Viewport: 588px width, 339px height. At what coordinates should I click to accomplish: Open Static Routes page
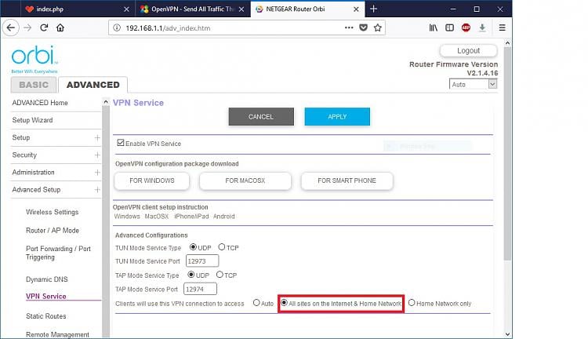pyautogui.click(x=46, y=316)
